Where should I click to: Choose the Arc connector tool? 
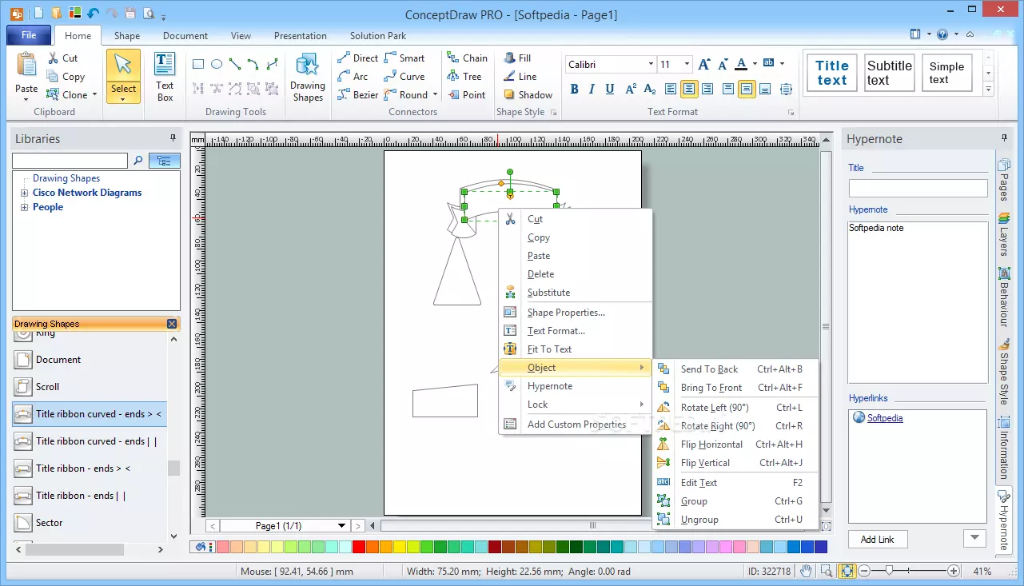point(353,76)
